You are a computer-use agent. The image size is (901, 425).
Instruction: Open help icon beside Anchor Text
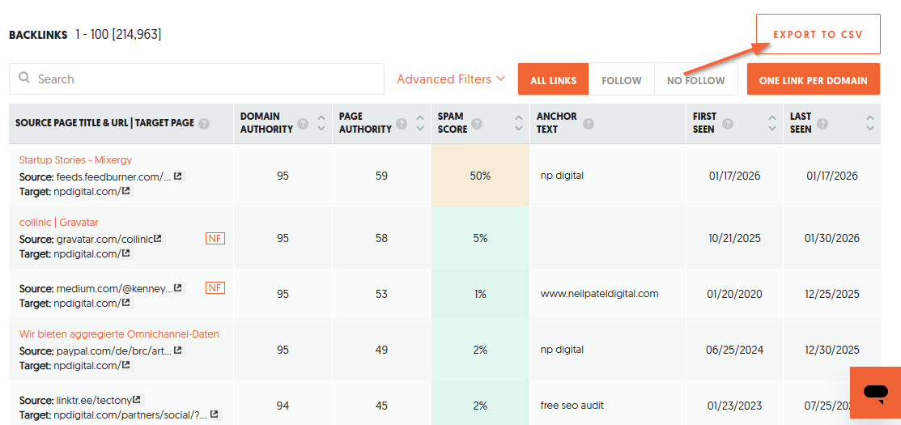pos(589,124)
